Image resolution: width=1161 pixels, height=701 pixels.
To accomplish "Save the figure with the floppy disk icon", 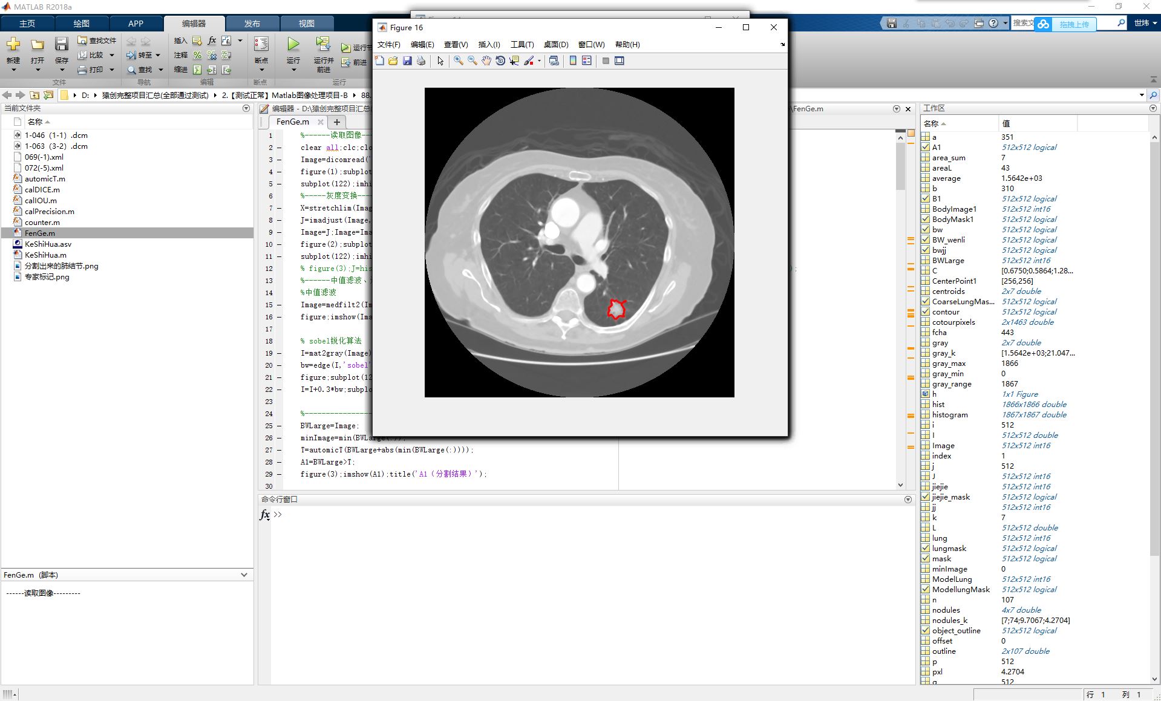I will (x=407, y=60).
